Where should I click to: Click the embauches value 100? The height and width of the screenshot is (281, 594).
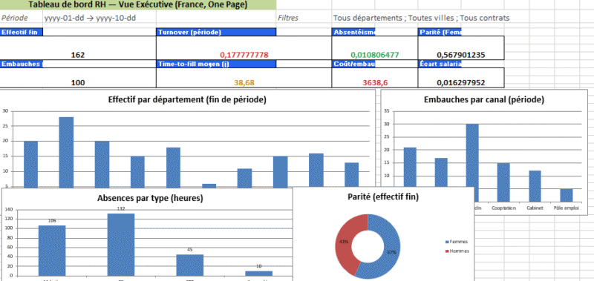tap(78, 82)
